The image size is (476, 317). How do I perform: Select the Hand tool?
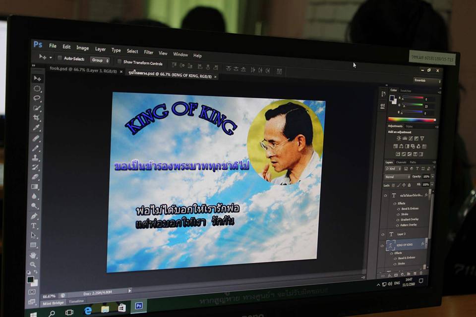[34, 255]
